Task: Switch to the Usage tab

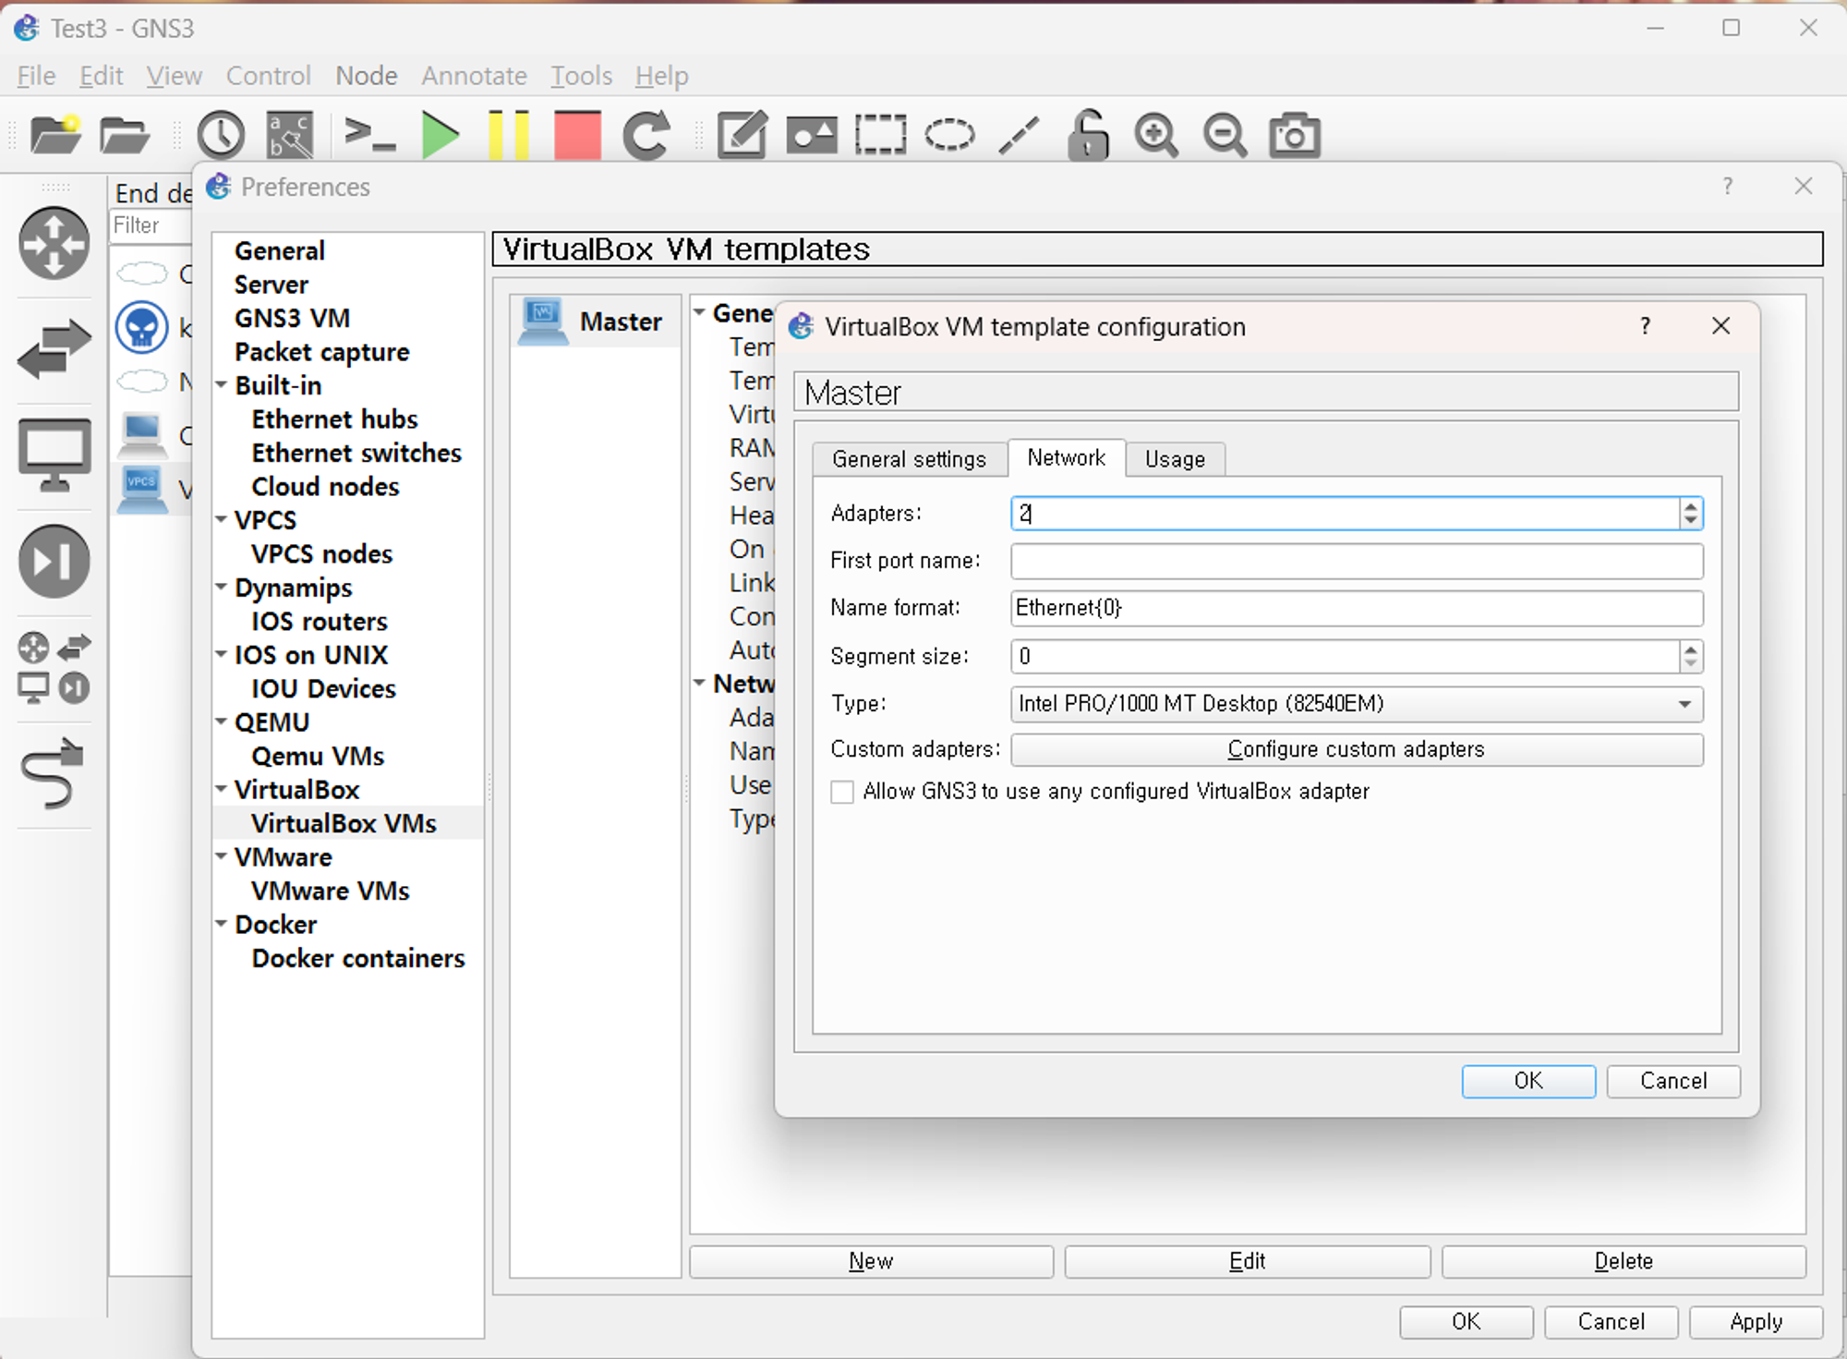Action: (x=1175, y=459)
